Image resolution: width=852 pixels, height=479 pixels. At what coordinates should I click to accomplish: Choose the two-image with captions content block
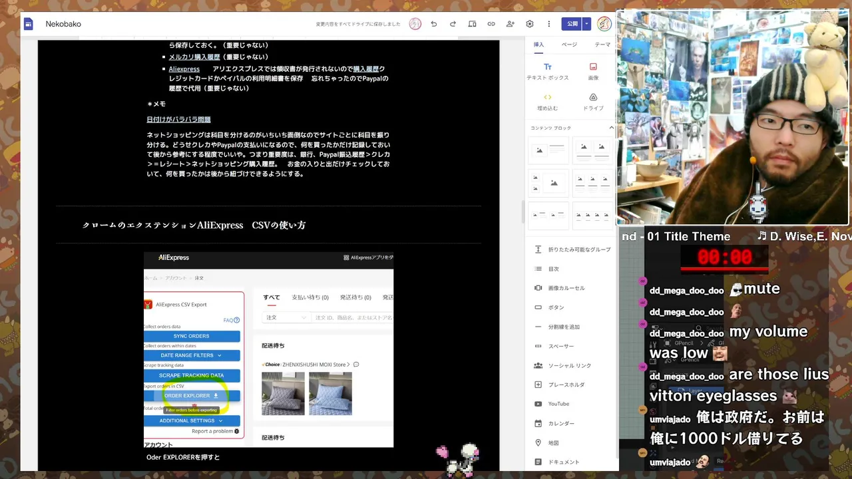(592, 150)
